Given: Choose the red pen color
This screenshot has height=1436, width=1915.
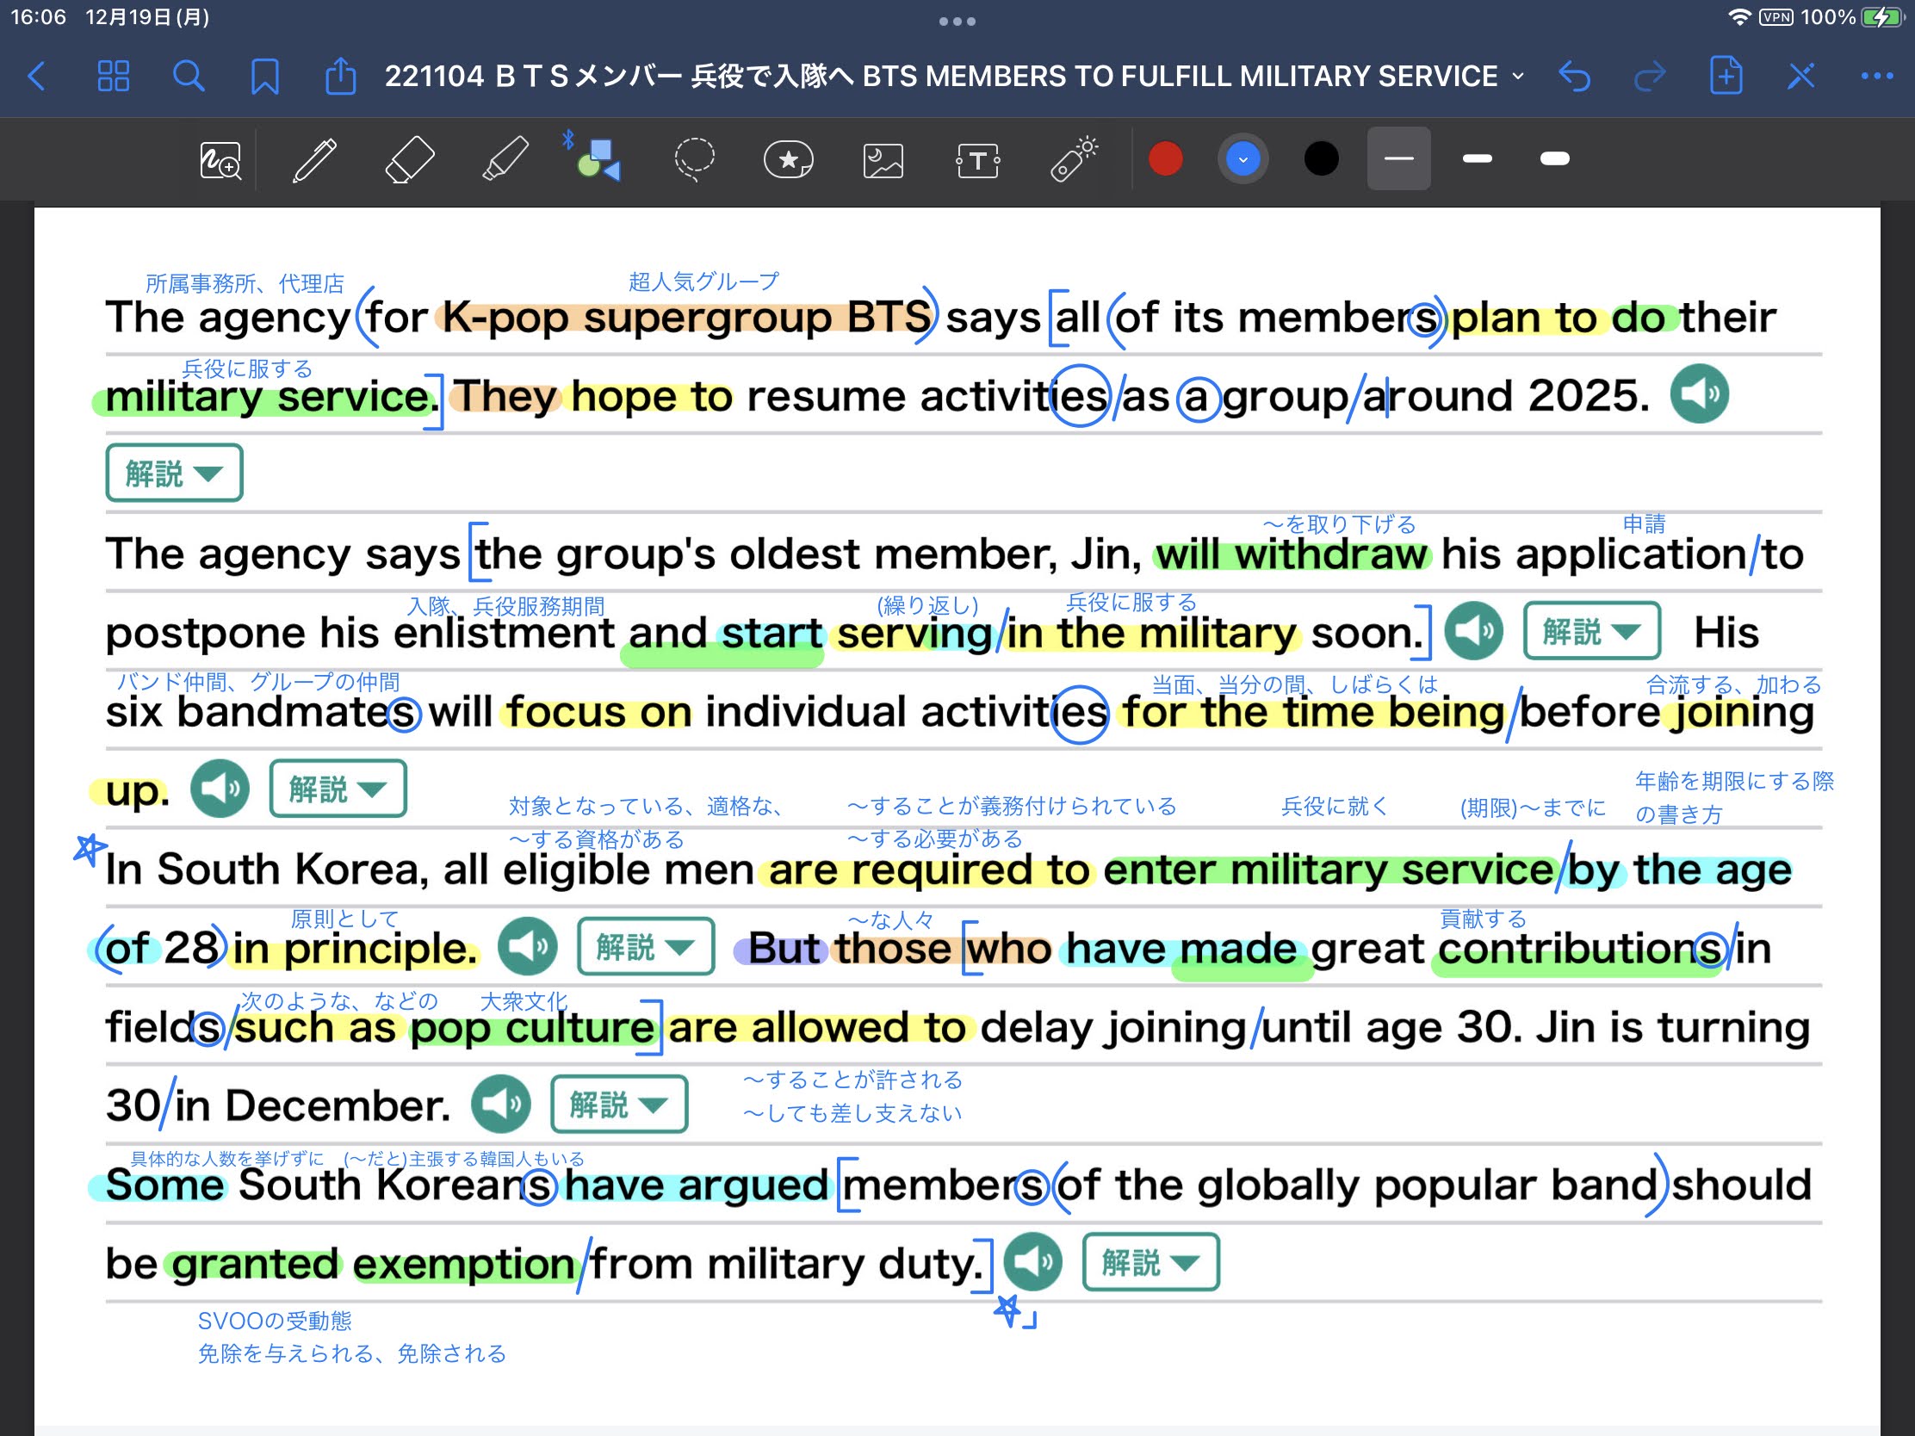Looking at the screenshot, I should coord(1165,159).
